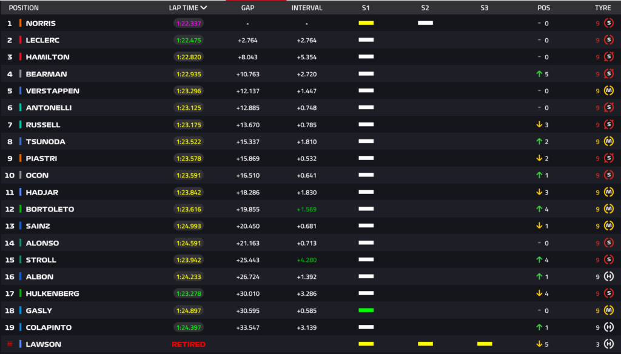This screenshot has width=621, height=354.
Task: Click the red retired icon beside Lawson
Action: [9, 344]
